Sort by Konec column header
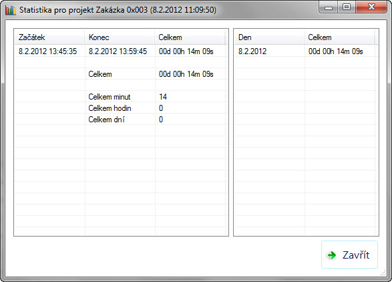The height and width of the screenshot is (282, 392). coord(120,37)
